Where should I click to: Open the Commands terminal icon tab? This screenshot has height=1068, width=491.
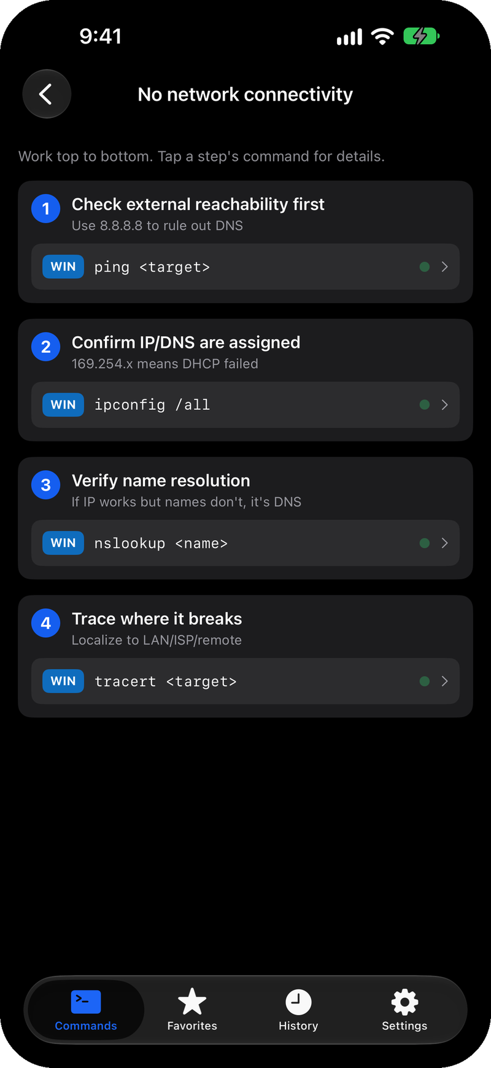pos(86,1002)
